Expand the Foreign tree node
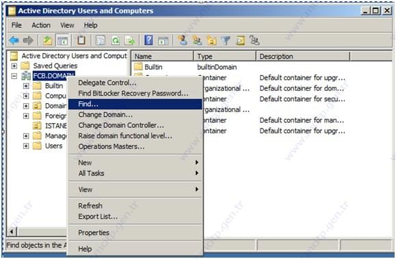396x259 pixels. (x=26, y=116)
